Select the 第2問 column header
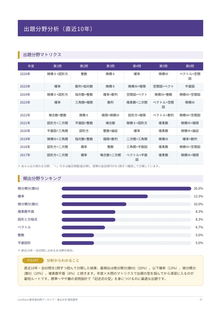The height and width of the screenshot is (312, 221). click(84, 66)
